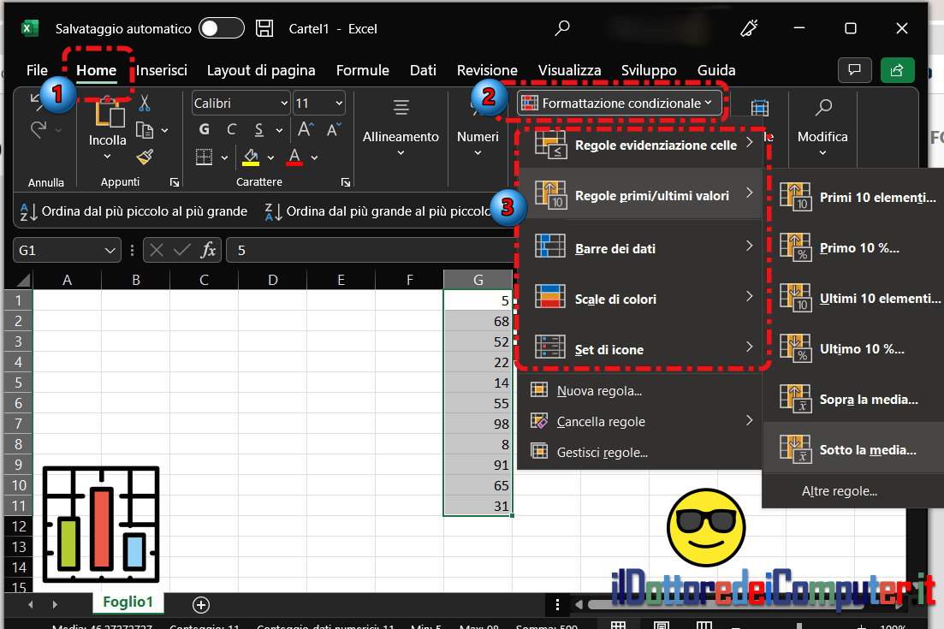Open the search magnifier in title bar
This screenshot has width=944, height=629.
pos(562,27)
